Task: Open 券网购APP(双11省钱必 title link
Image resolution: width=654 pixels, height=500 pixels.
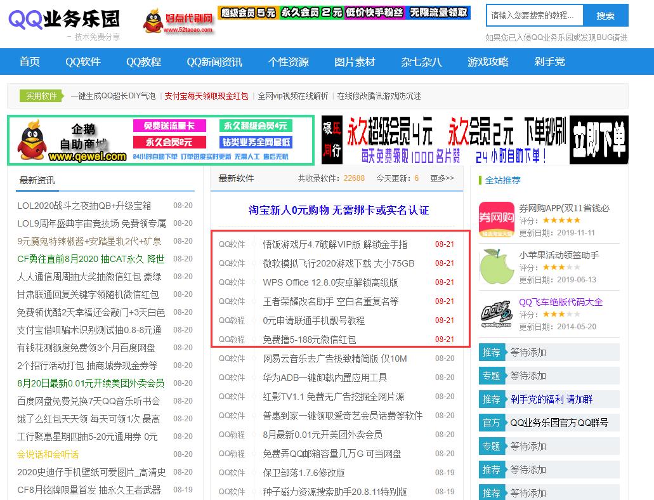Action: pyautogui.click(x=565, y=208)
